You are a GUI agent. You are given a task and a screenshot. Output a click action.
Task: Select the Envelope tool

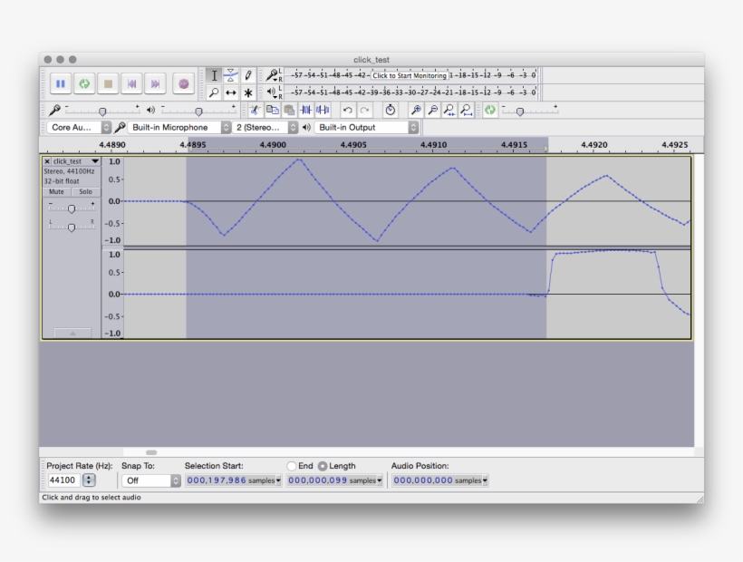coord(231,74)
